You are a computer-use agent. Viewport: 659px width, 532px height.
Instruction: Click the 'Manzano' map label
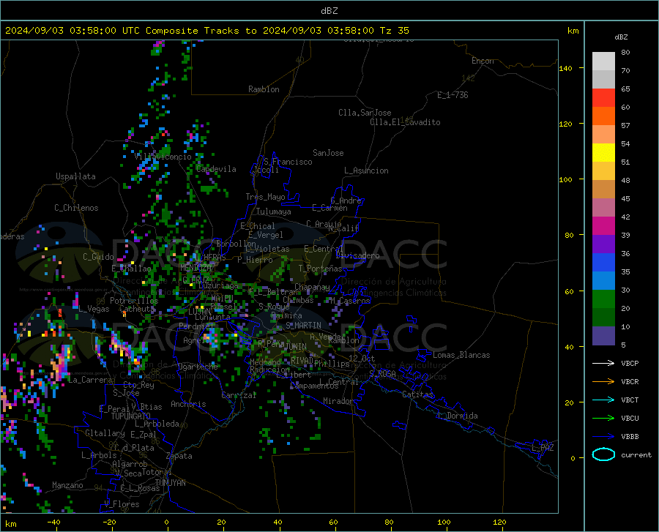click(x=67, y=485)
